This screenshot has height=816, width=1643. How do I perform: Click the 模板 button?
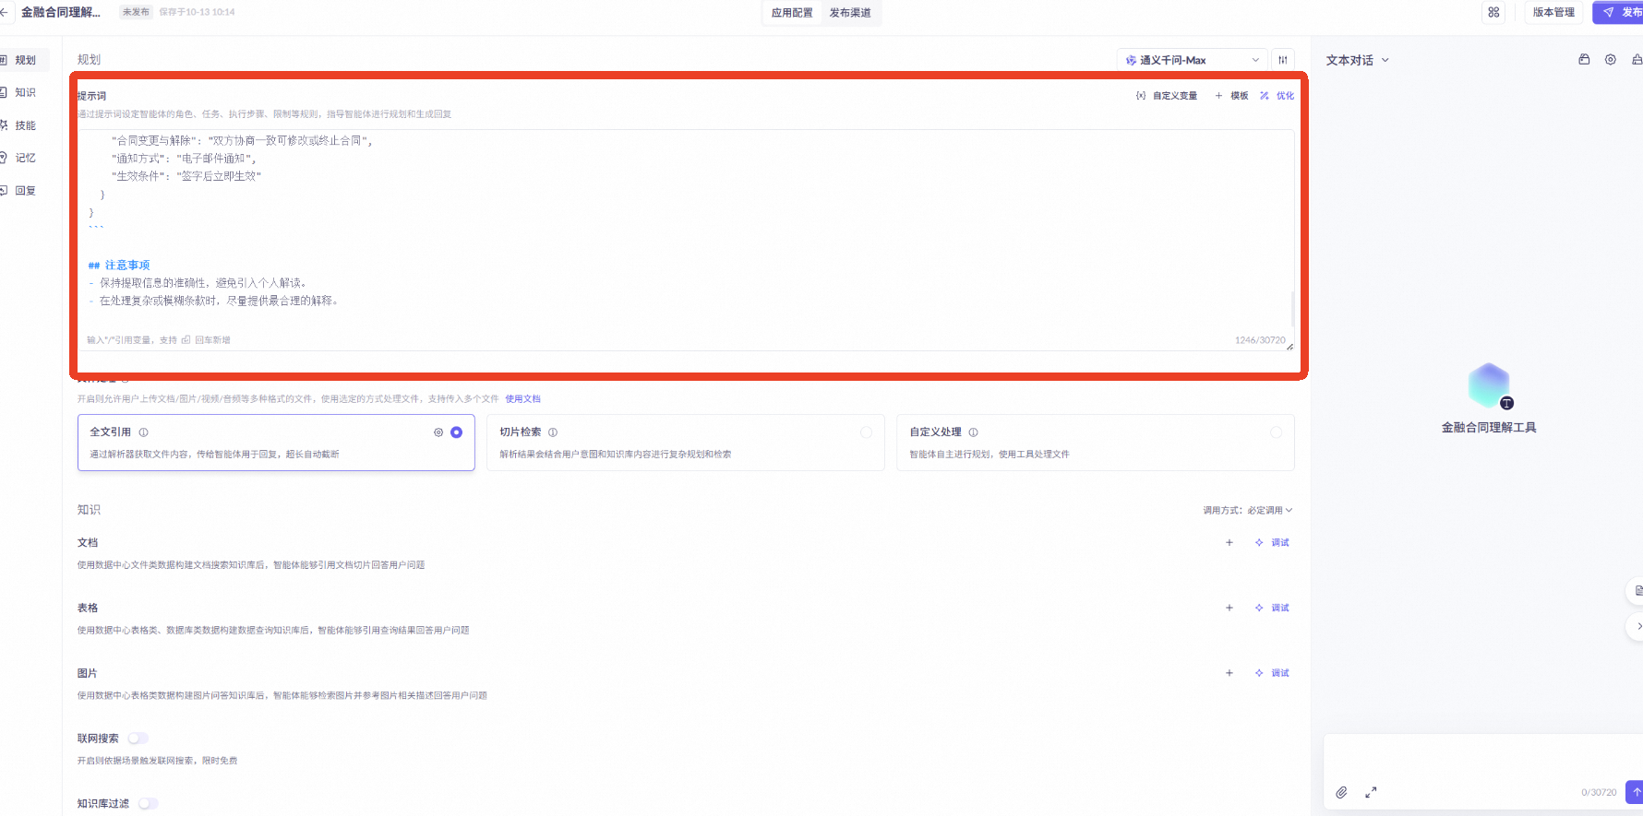pyautogui.click(x=1231, y=96)
